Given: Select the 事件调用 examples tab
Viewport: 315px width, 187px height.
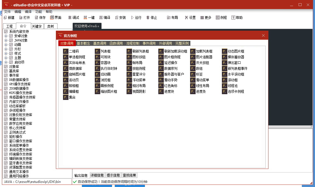Looking at the screenshot, I should (x=149, y=43).
